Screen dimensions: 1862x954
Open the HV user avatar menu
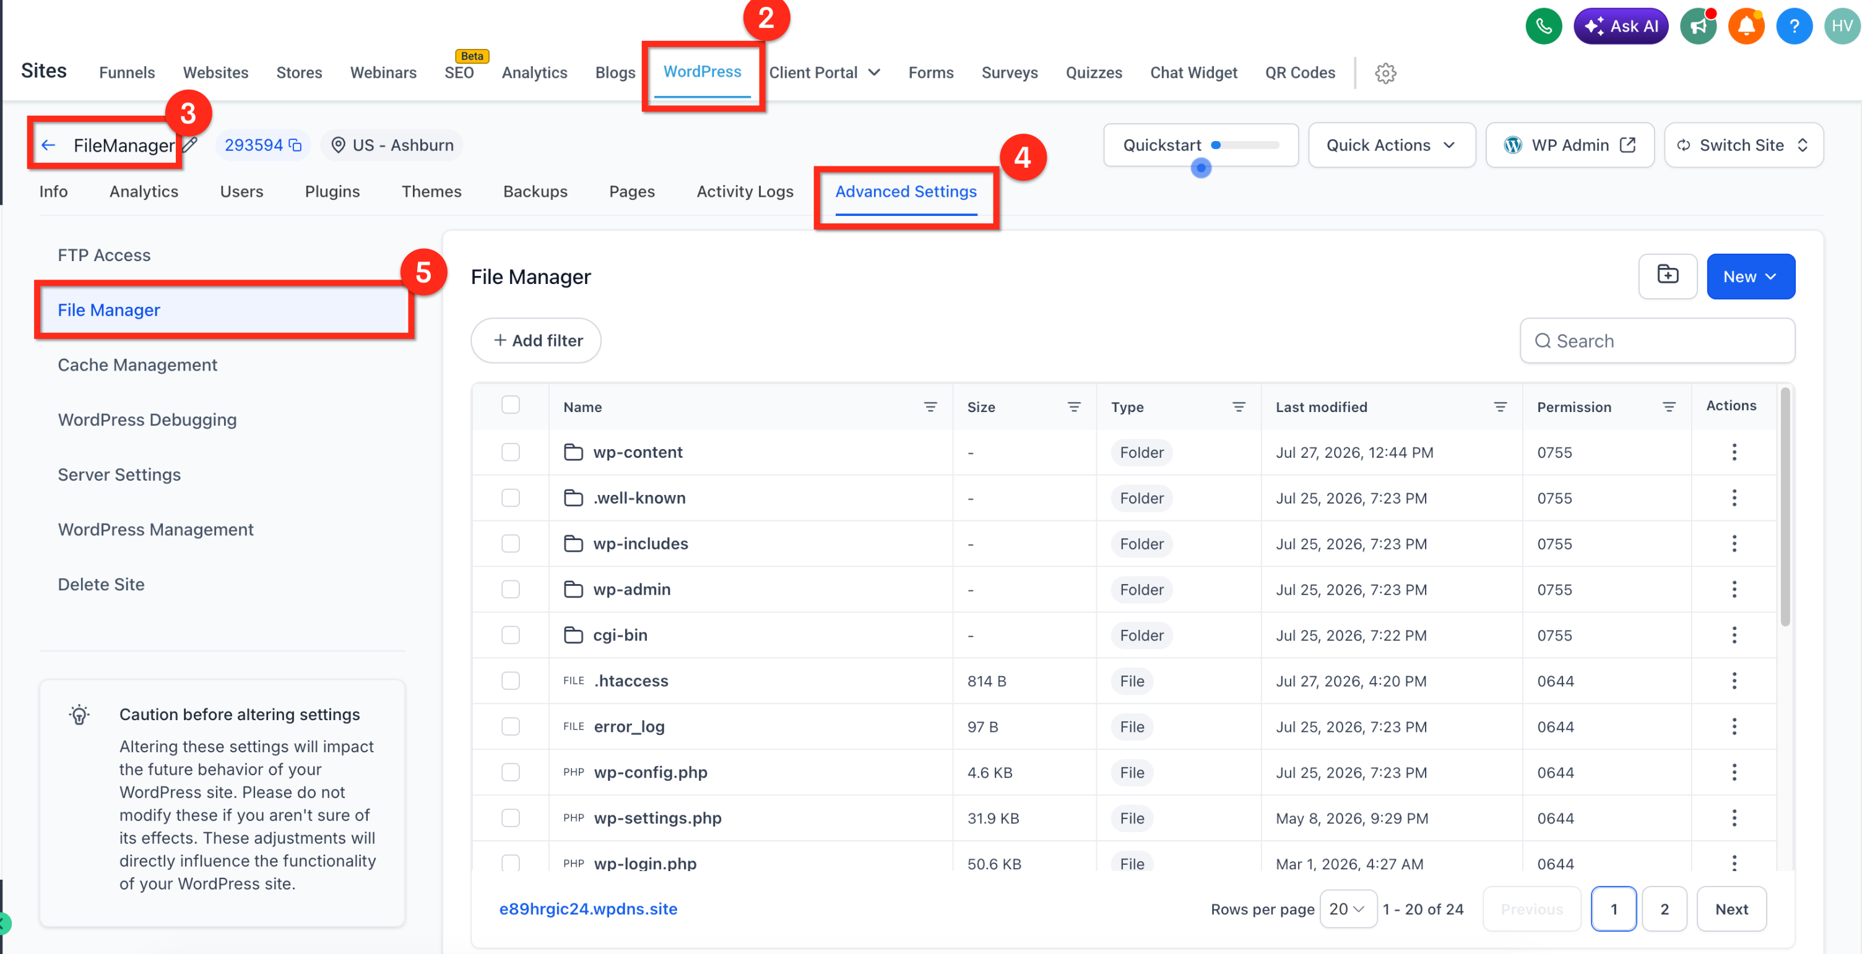point(1842,27)
